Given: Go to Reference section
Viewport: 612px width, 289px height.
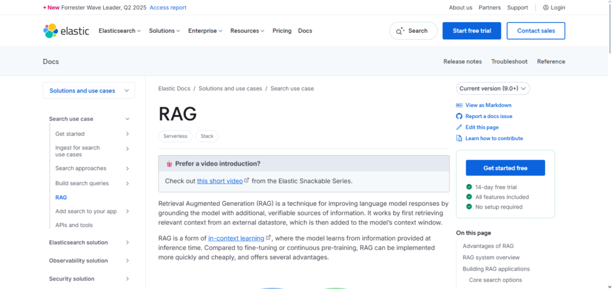Looking at the screenshot, I should pyautogui.click(x=551, y=61).
